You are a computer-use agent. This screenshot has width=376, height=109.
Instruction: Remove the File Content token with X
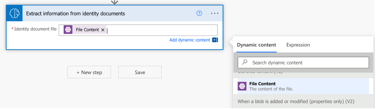pyautogui.click(x=103, y=30)
